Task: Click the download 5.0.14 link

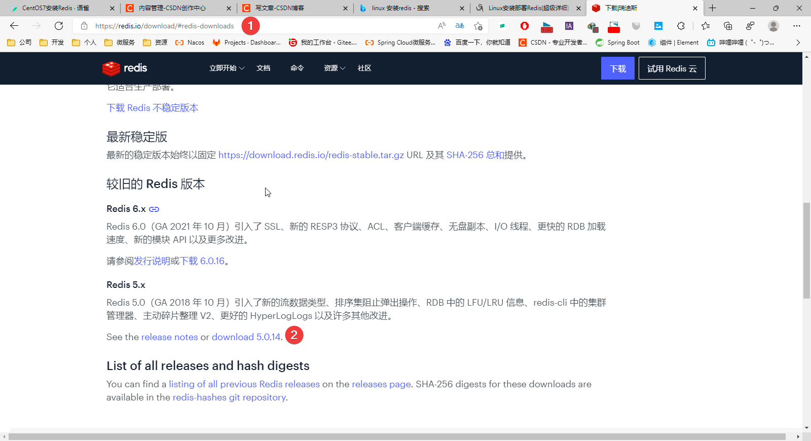Action: [x=246, y=337]
